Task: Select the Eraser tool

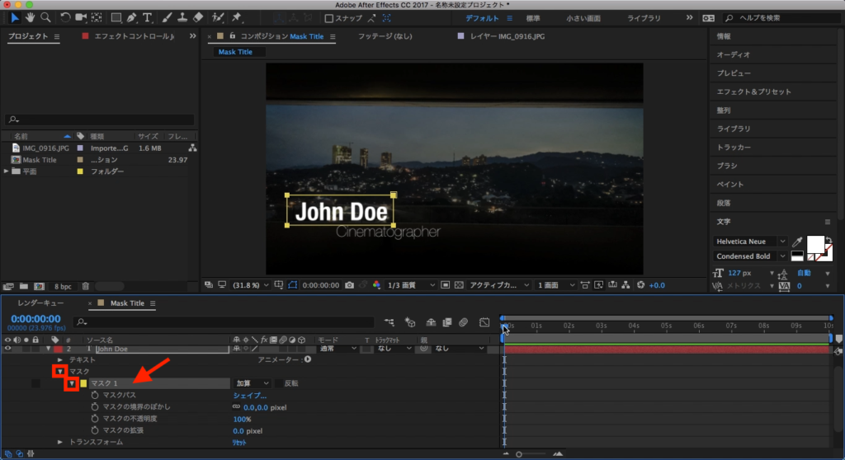Action: [x=197, y=16]
